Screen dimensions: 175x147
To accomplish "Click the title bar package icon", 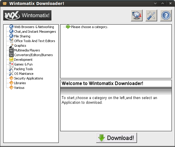I will pos(5,4).
